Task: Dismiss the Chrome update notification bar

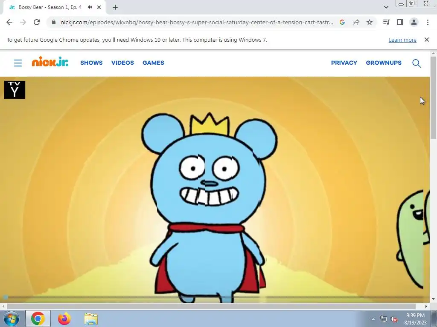Action: pyautogui.click(x=427, y=40)
